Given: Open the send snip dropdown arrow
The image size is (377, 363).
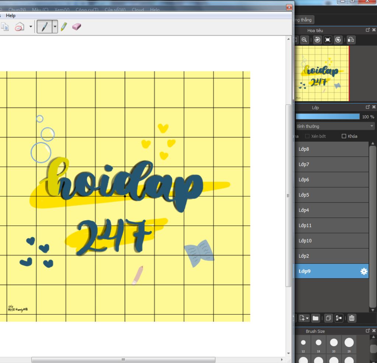Looking at the screenshot, I should pos(31,27).
